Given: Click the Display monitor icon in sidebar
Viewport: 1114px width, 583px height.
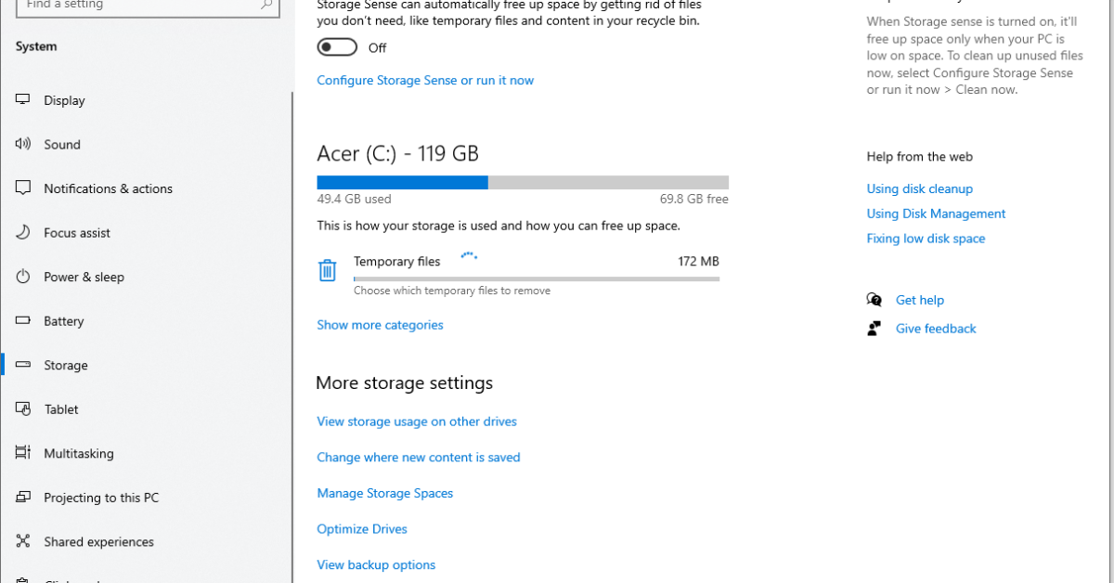Looking at the screenshot, I should click(x=24, y=100).
